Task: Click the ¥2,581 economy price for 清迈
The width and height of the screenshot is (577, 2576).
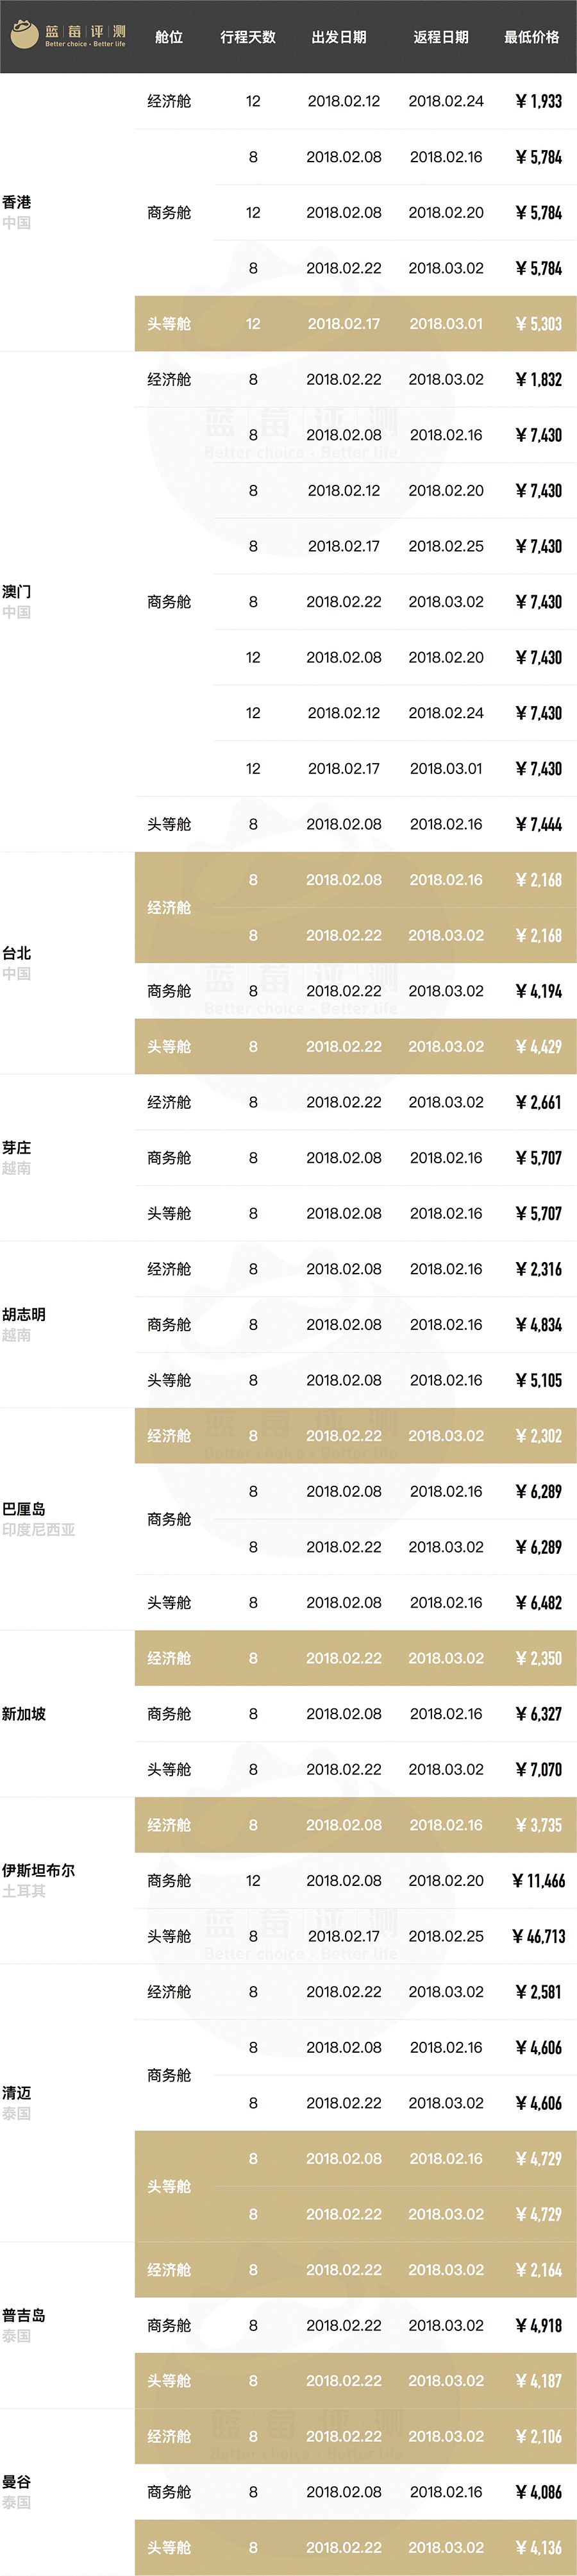Action: 538,1992
